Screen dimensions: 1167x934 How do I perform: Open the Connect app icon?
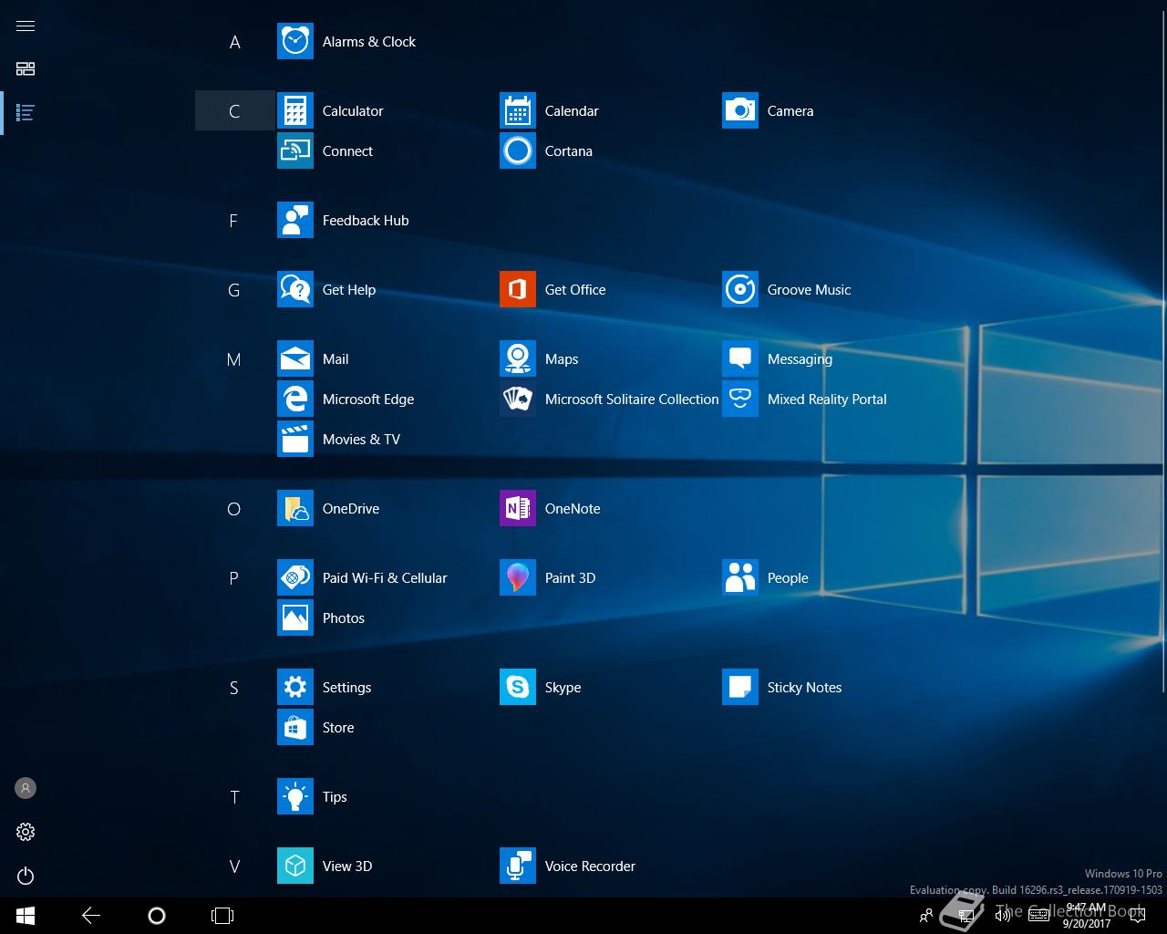pos(295,151)
